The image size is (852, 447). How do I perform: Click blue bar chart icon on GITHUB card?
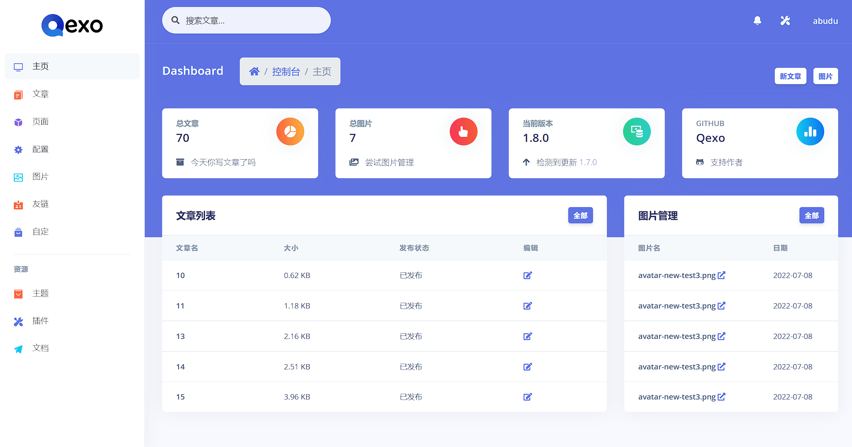810,132
